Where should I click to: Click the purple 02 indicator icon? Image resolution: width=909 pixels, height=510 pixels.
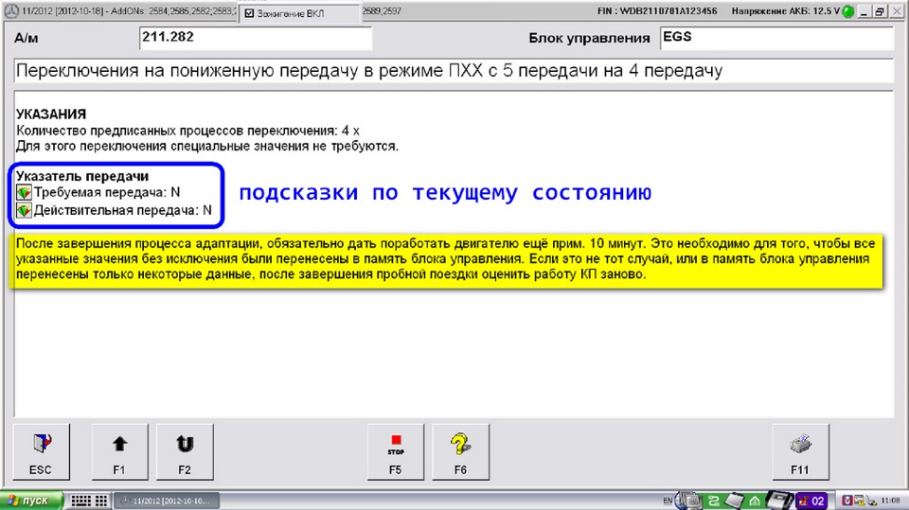pos(811,501)
